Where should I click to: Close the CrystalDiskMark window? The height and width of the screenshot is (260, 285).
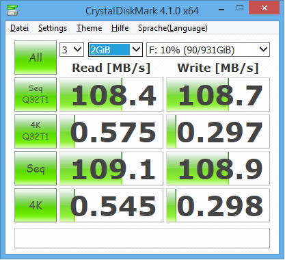264,8
